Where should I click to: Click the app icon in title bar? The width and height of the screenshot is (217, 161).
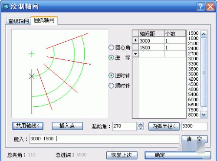click(6, 7)
